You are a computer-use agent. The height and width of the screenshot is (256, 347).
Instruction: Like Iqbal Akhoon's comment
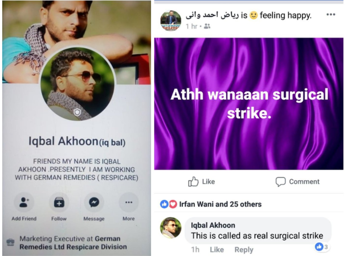217,250
